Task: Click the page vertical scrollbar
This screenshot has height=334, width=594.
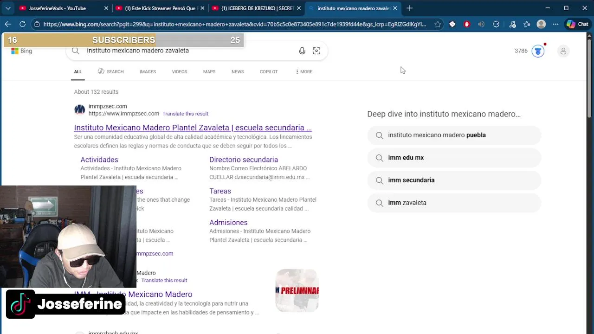Action: click(590, 79)
